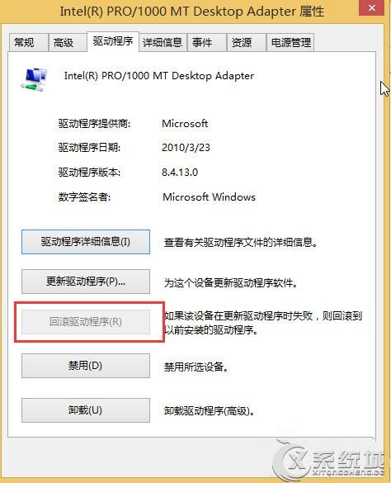Click the Intel PRO/1000 device name label
Screen dimensions: 391x483
tap(159, 76)
